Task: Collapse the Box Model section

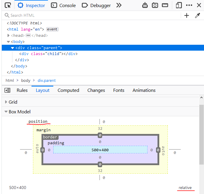Action: point(6,112)
